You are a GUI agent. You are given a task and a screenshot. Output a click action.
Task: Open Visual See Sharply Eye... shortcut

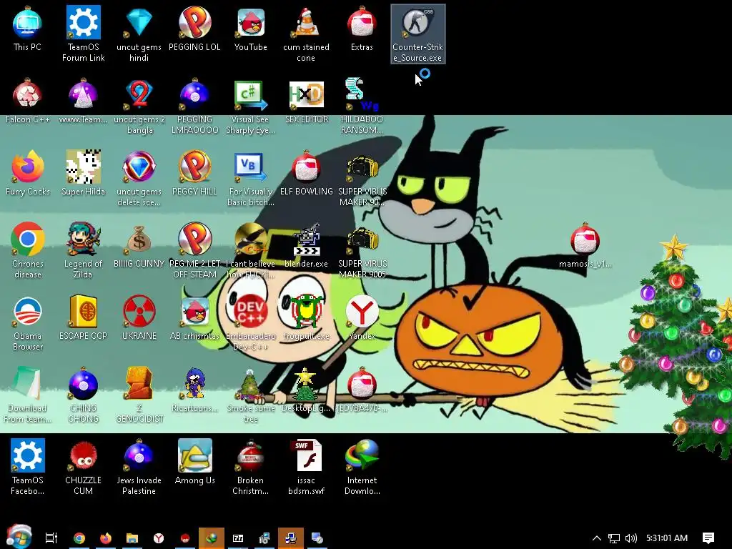251,107
